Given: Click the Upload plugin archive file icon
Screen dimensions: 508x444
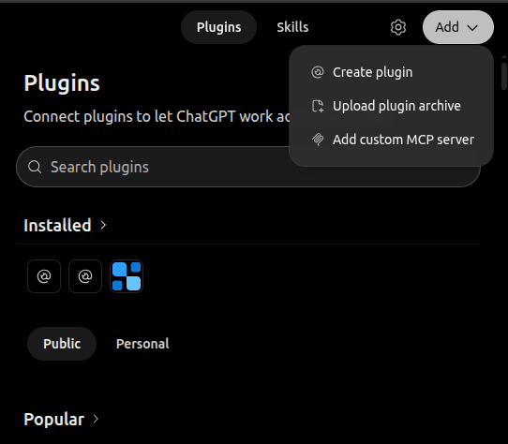Looking at the screenshot, I should click(318, 106).
